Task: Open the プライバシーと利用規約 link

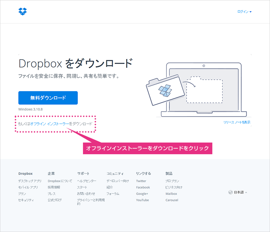Action: (91, 202)
